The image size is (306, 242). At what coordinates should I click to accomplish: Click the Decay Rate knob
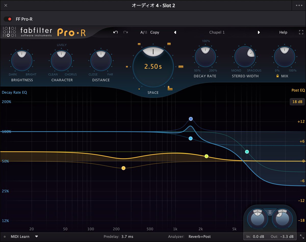[x=205, y=57]
